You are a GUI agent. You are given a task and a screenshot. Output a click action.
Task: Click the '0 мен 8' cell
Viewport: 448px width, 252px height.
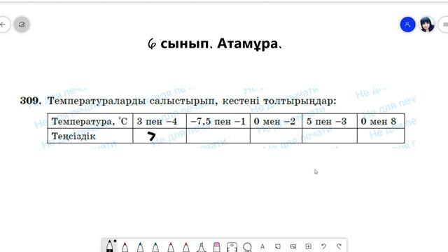click(381, 121)
